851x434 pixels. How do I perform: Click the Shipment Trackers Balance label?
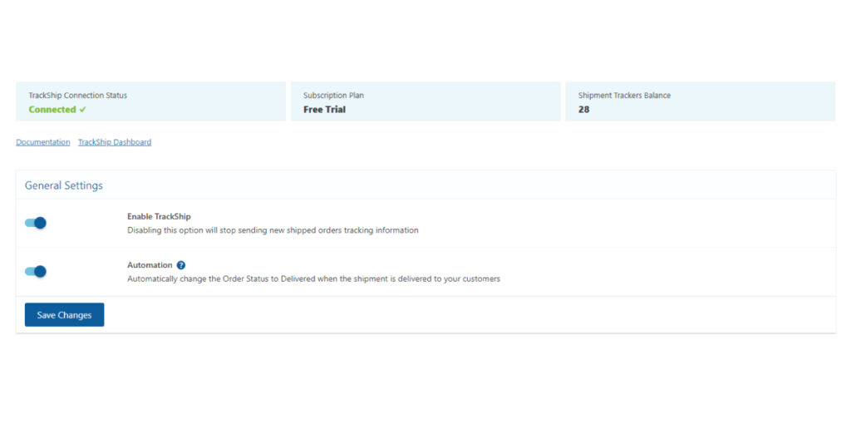(624, 96)
